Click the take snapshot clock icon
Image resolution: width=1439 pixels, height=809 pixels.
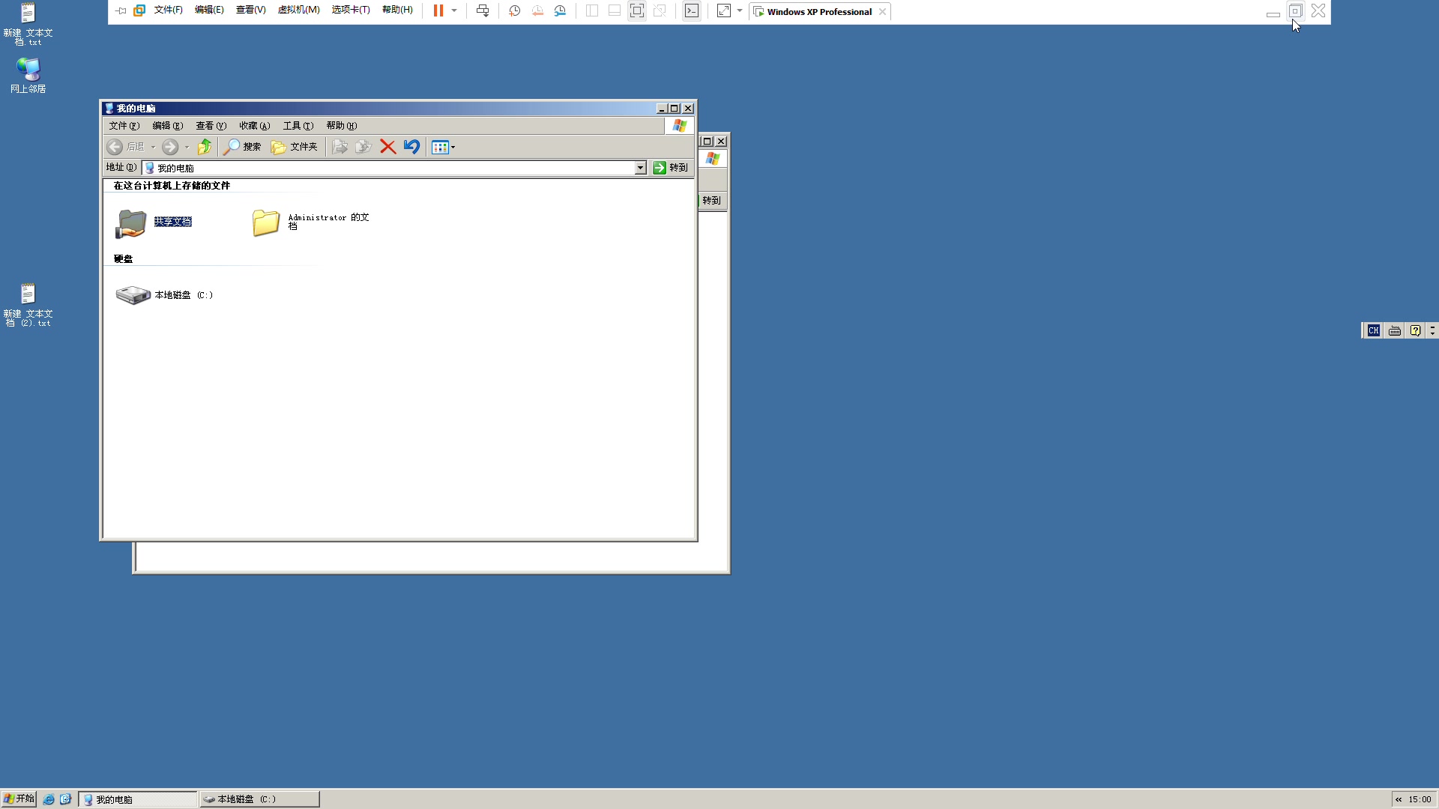515,10
